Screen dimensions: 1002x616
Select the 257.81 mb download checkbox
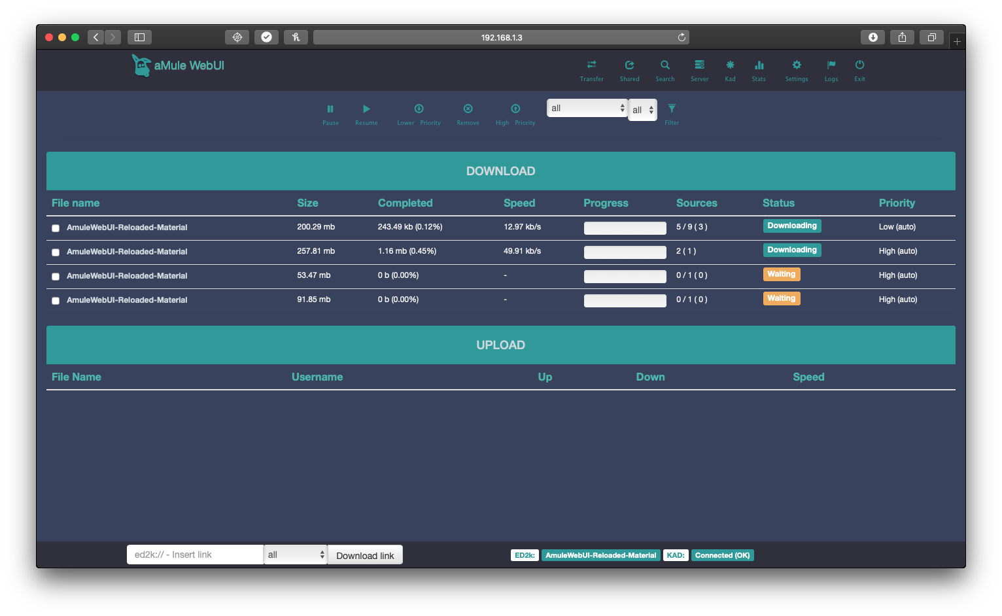(56, 252)
